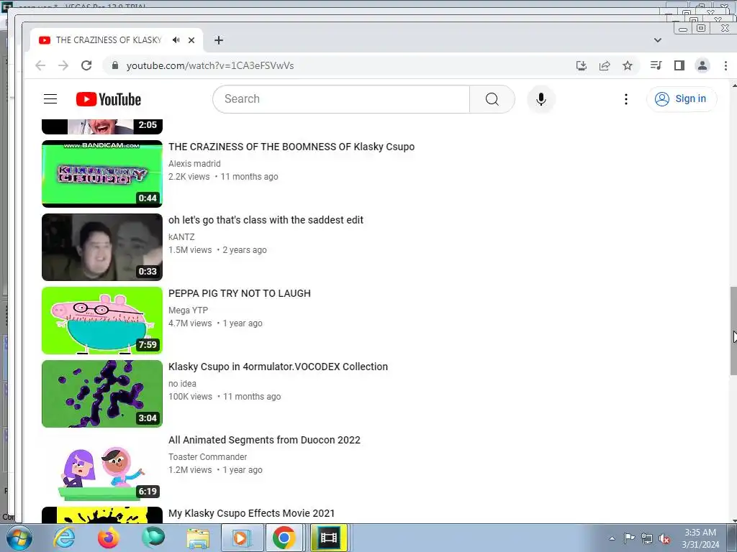This screenshot has height=552, width=737.
Task: Open the 2:05 video thumbnail at top
Action: click(102, 126)
